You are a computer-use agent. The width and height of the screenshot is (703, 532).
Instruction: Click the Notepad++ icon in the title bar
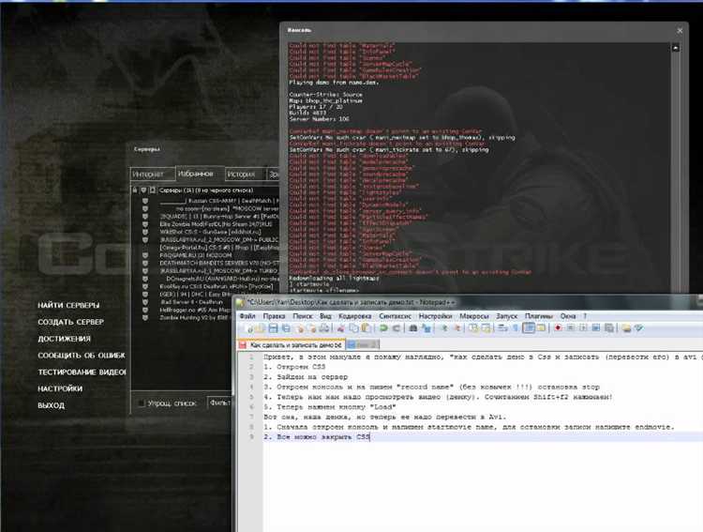click(x=240, y=301)
